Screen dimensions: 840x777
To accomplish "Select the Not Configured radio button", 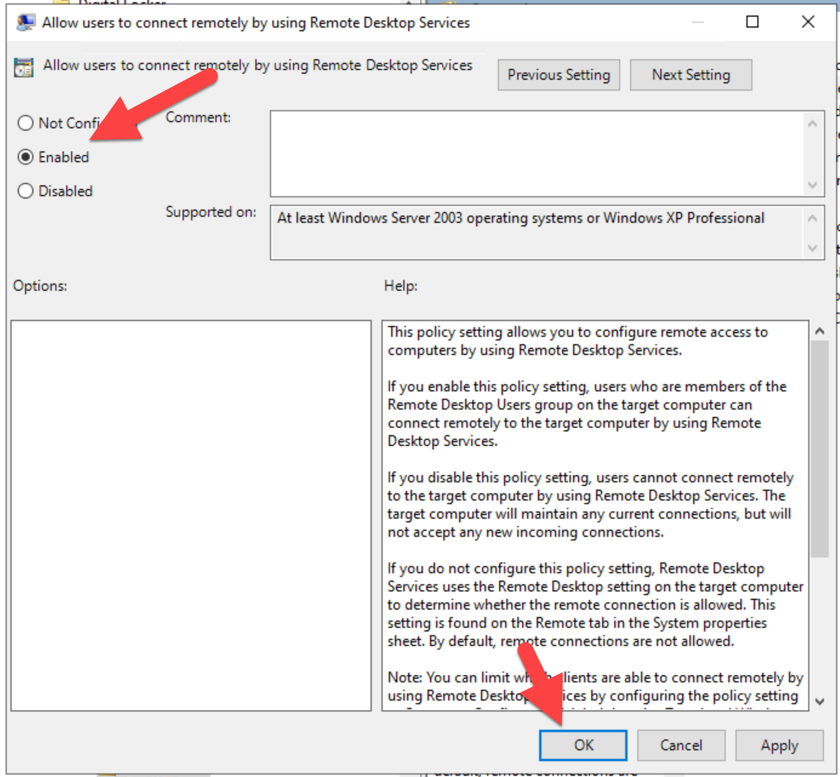I will coord(26,123).
